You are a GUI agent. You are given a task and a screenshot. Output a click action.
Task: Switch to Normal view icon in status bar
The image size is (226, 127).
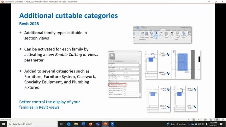pos(205,120)
